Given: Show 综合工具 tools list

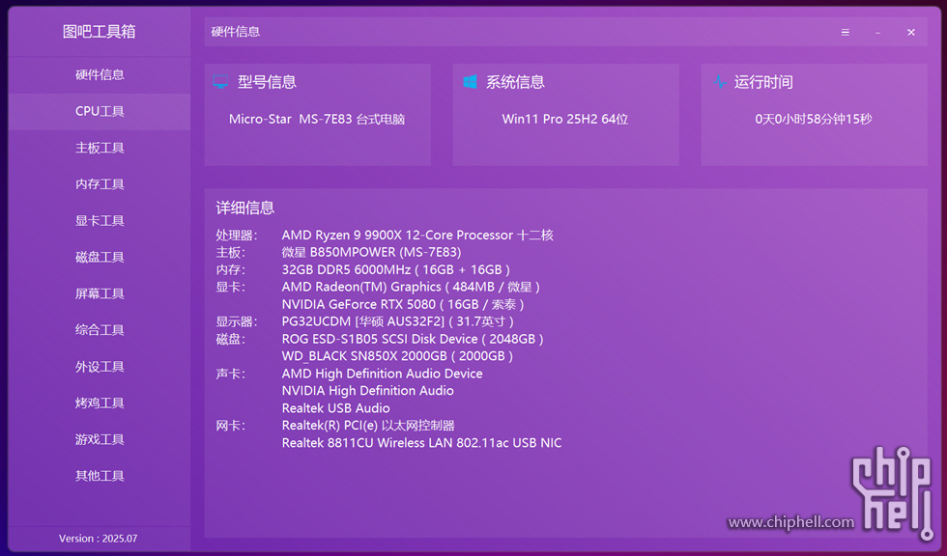Looking at the screenshot, I should [x=100, y=330].
